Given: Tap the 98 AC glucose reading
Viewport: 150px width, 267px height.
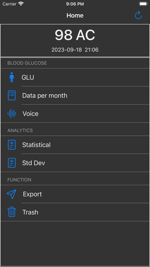Looking at the screenshot, I should tap(75, 35).
